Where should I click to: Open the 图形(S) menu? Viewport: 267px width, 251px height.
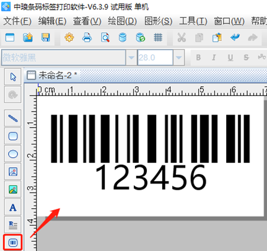click(158, 21)
